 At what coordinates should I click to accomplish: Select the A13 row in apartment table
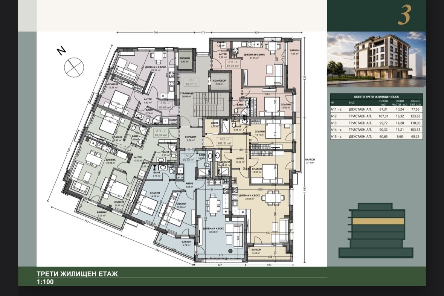pyautogui.click(x=376, y=123)
